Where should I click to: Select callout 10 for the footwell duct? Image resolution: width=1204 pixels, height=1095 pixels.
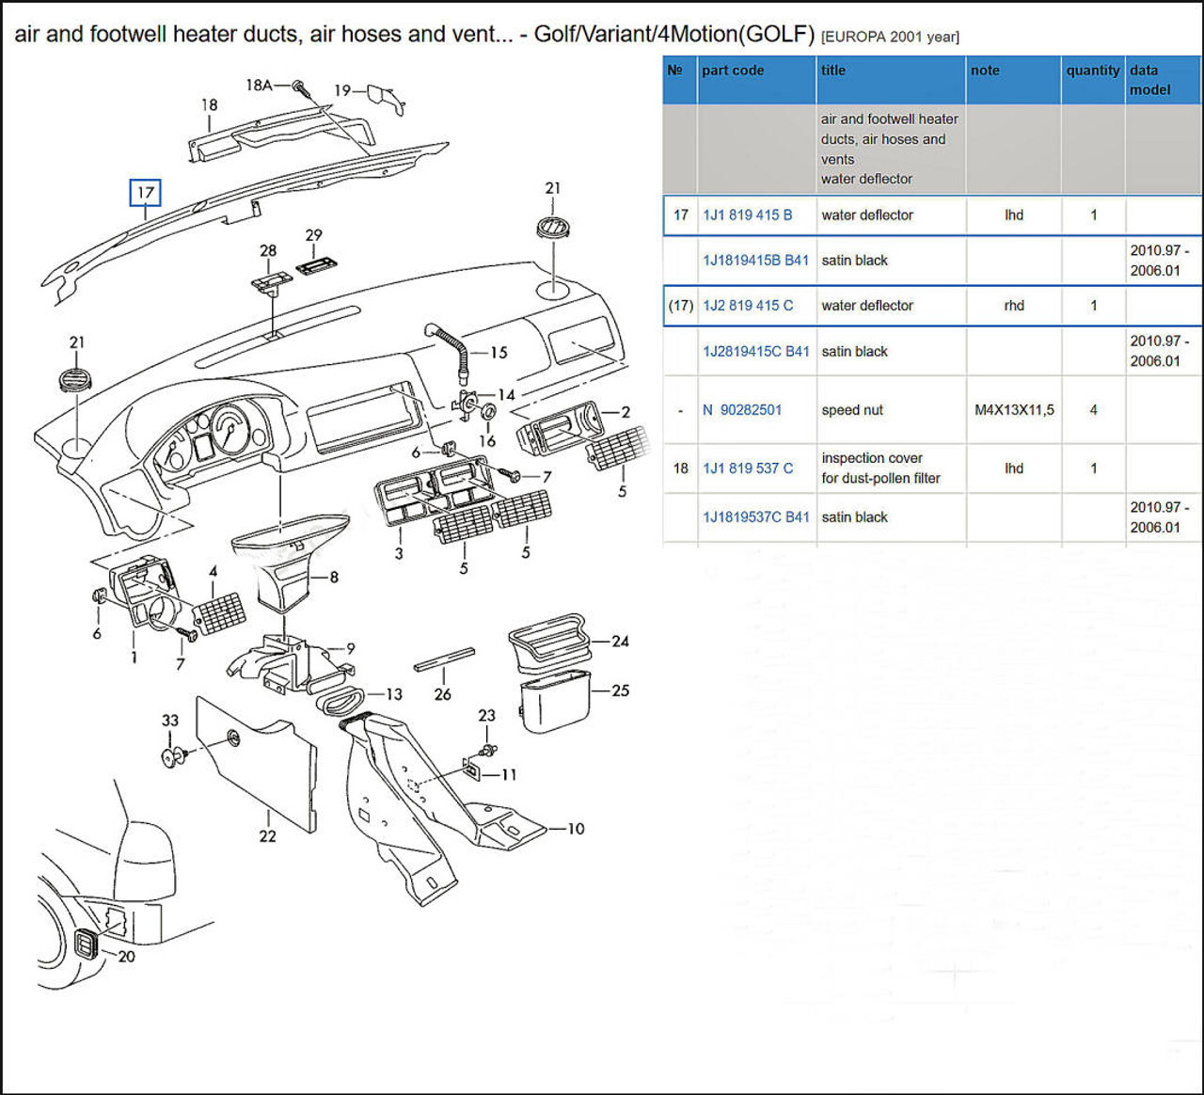pos(576,829)
